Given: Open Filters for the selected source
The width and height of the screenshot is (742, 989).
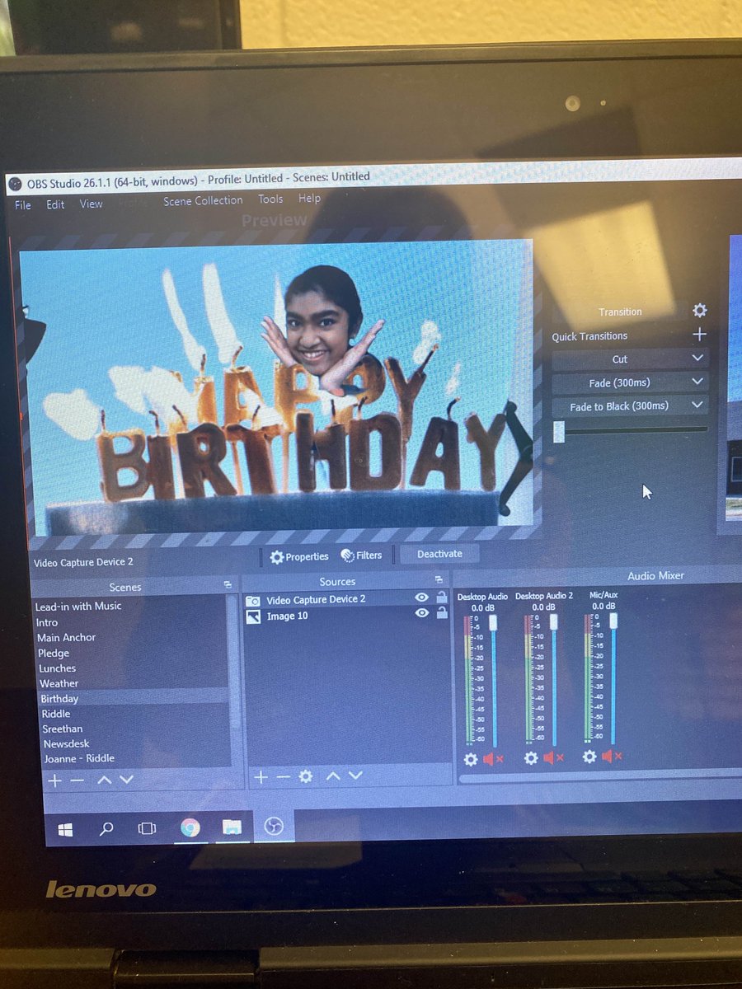Looking at the screenshot, I should tap(362, 555).
